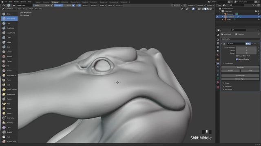Open the Modifier properties wrench tab

tap(218, 63)
